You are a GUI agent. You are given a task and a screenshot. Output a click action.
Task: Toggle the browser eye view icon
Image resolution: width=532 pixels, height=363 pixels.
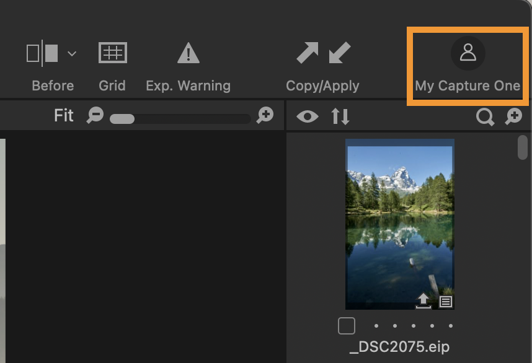point(308,116)
